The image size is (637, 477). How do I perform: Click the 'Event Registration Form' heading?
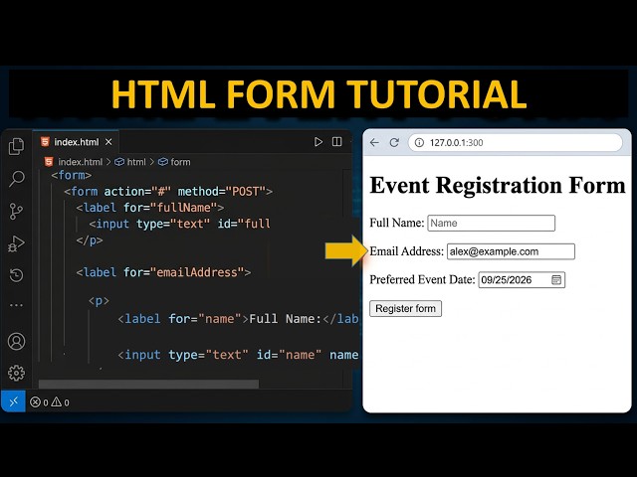pyautogui.click(x=498, y=185)
